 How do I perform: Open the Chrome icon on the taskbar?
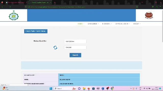click(x=112, y=88)
